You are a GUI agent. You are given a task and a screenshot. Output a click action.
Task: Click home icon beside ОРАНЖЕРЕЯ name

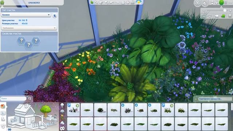coord(2,3)
